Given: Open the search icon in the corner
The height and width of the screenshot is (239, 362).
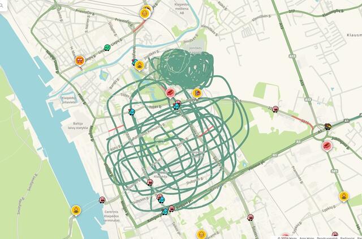Looking at the screenshot, I should click(1, 5).
